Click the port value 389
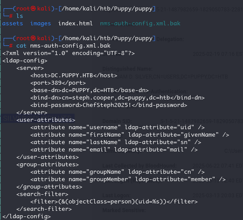The height and width of the screenshot is (220, 243). [56, 83]
